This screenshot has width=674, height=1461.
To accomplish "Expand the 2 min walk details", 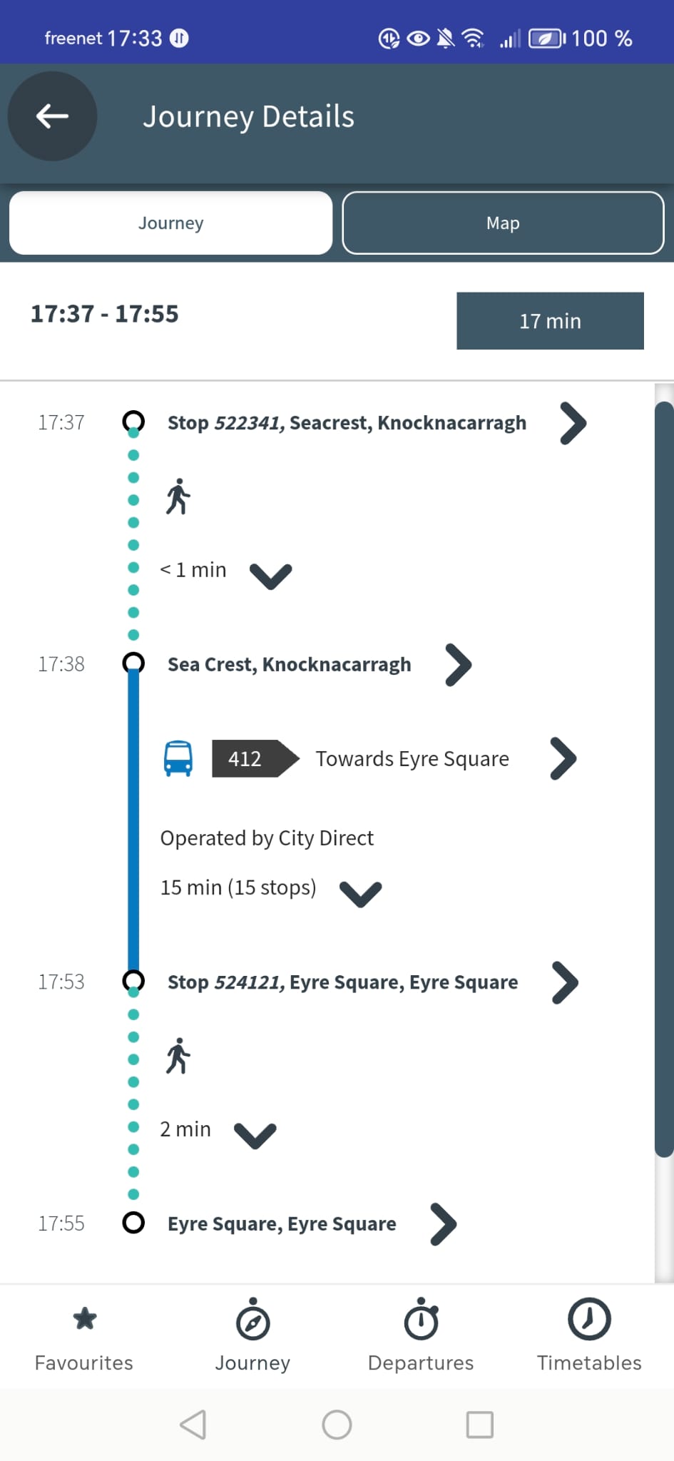I will 255,1134.
